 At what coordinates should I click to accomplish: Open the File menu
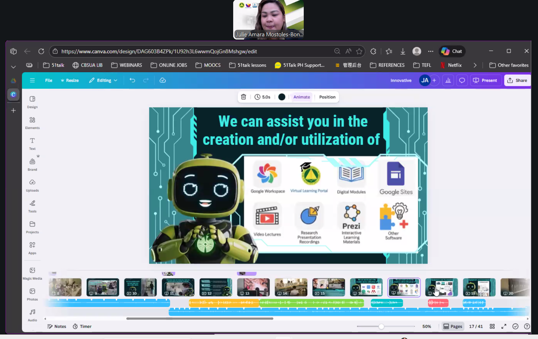pyautogui.click(x=49, y=80)
